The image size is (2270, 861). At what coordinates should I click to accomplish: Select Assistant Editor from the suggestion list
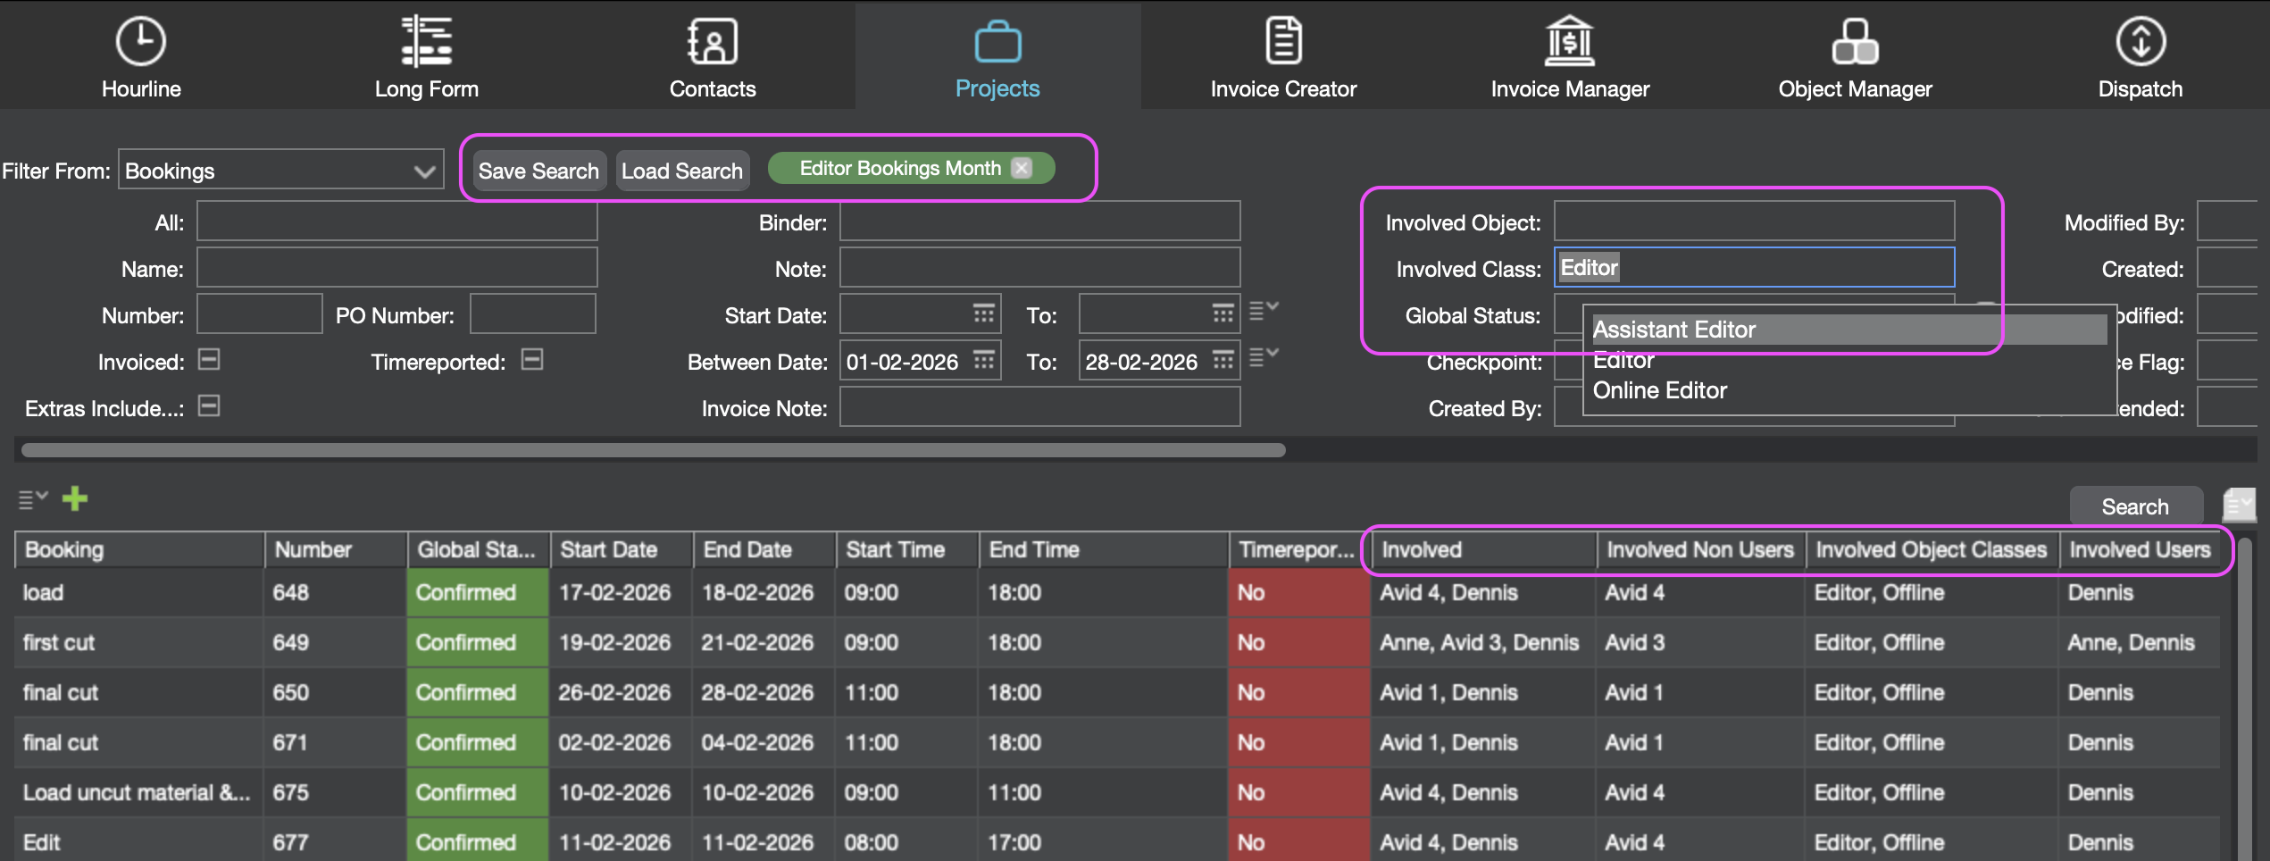point(1674,330)
